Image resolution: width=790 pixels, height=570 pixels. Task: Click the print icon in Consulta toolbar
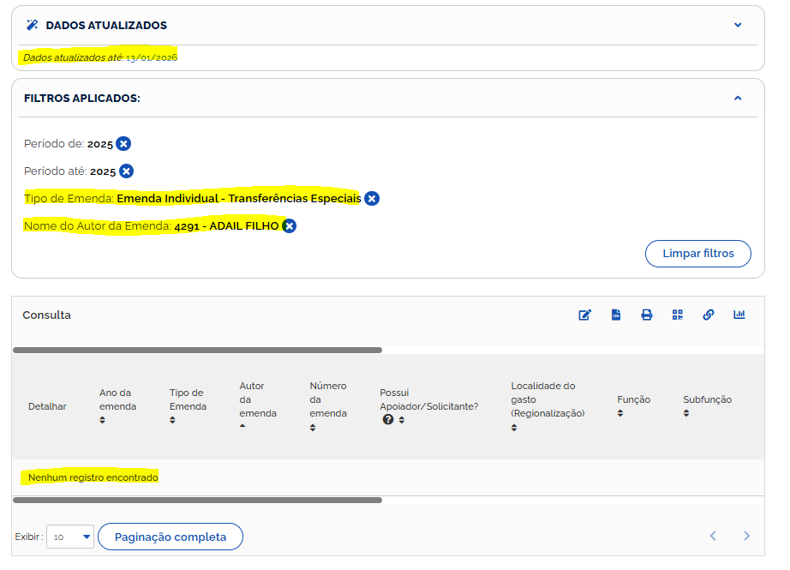pos(647,315)
